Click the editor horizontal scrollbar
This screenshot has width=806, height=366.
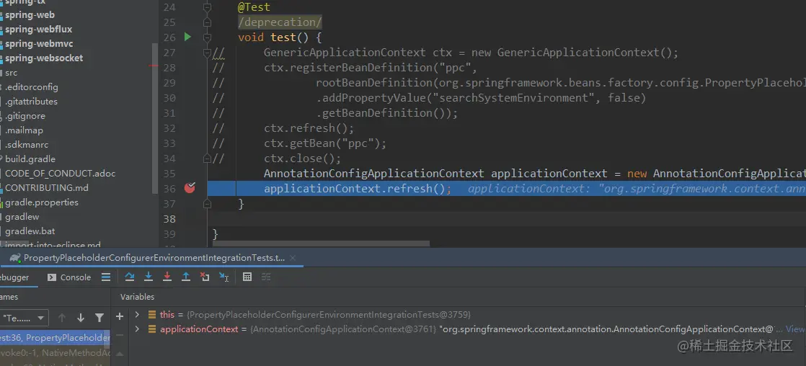click(x=322, y=243)
